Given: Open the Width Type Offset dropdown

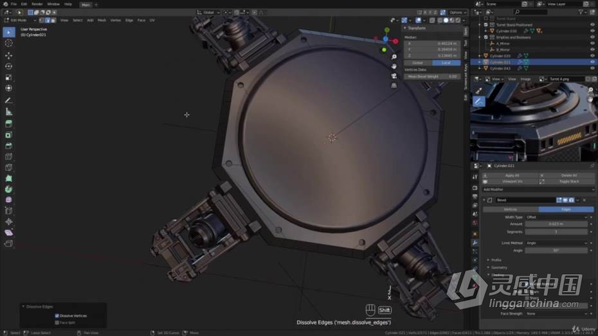Looking at the screenshot, I should pyautogui.click(x=556, y=217).
